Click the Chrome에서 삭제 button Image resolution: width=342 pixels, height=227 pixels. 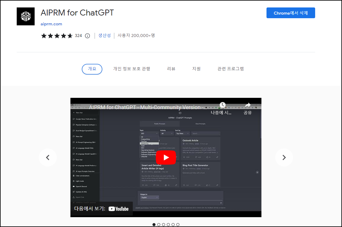pos(291,13)
